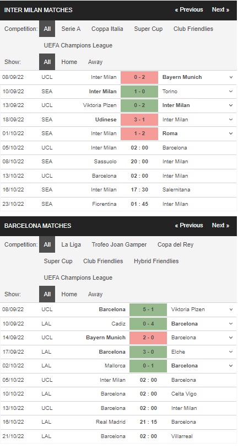Expand the Mallorca vs Barcelona row chevron
Viewport: 238px width, 448px height.
coord(231,366)
